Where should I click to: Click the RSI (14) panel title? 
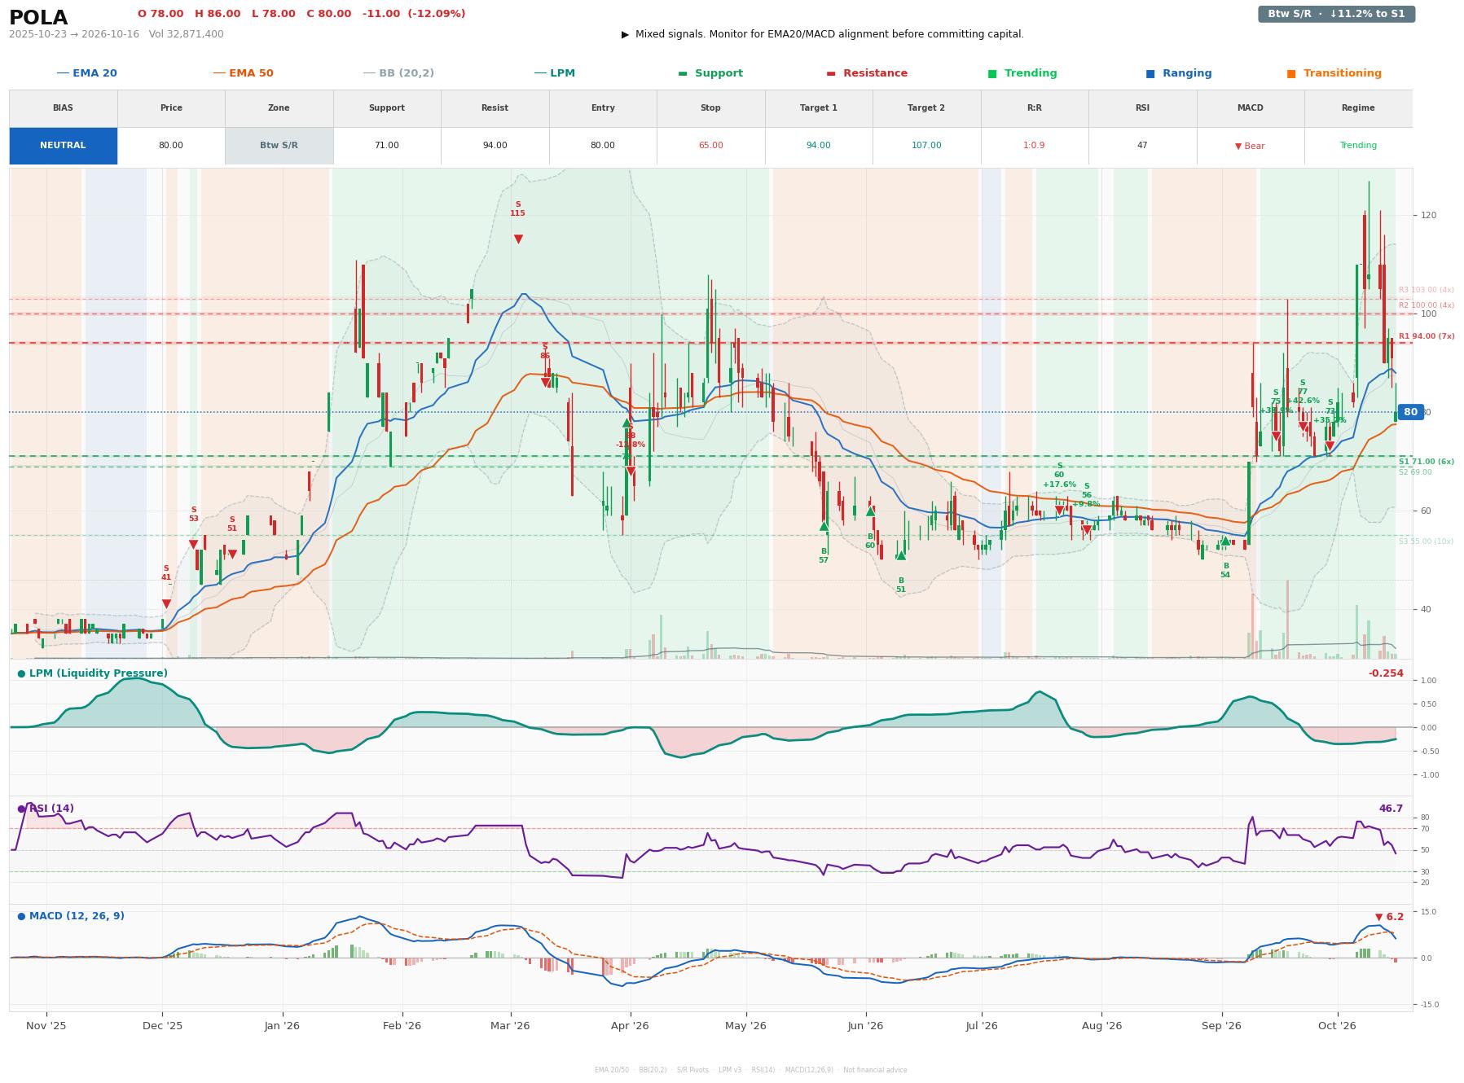coord(51,809)
